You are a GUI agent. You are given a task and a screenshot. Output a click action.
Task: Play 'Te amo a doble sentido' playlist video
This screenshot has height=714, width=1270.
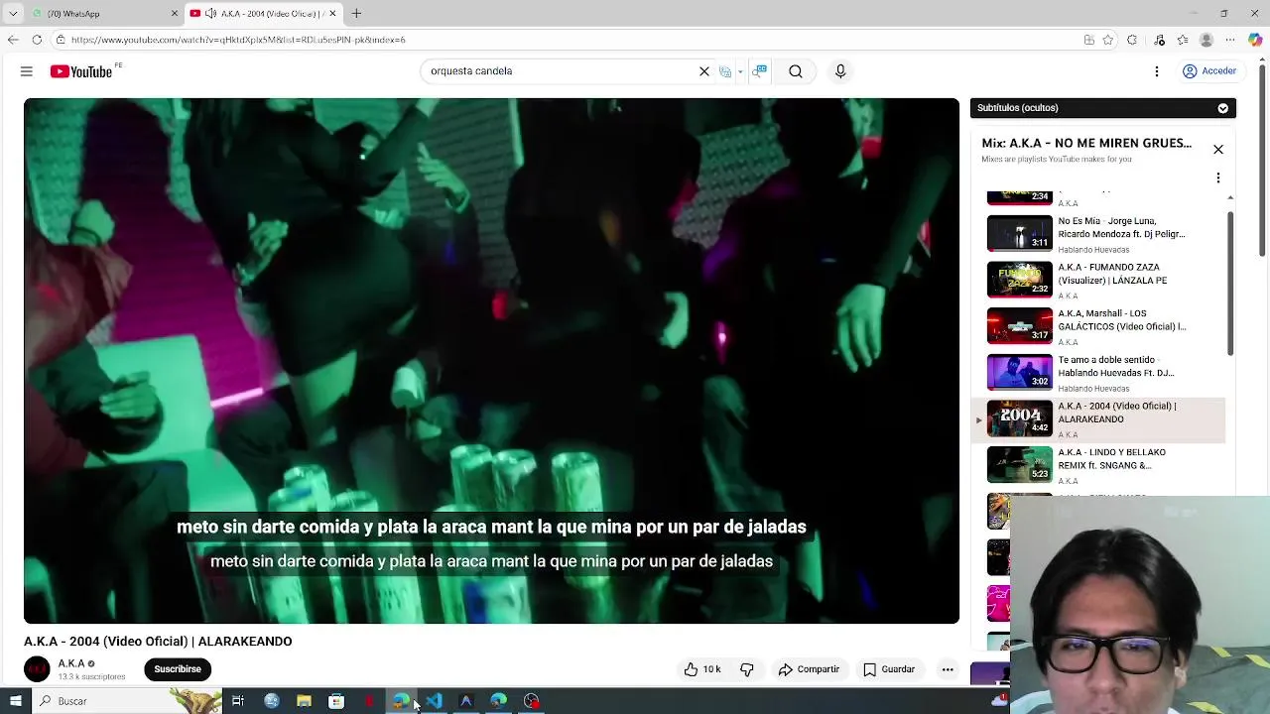point(1099,373)
